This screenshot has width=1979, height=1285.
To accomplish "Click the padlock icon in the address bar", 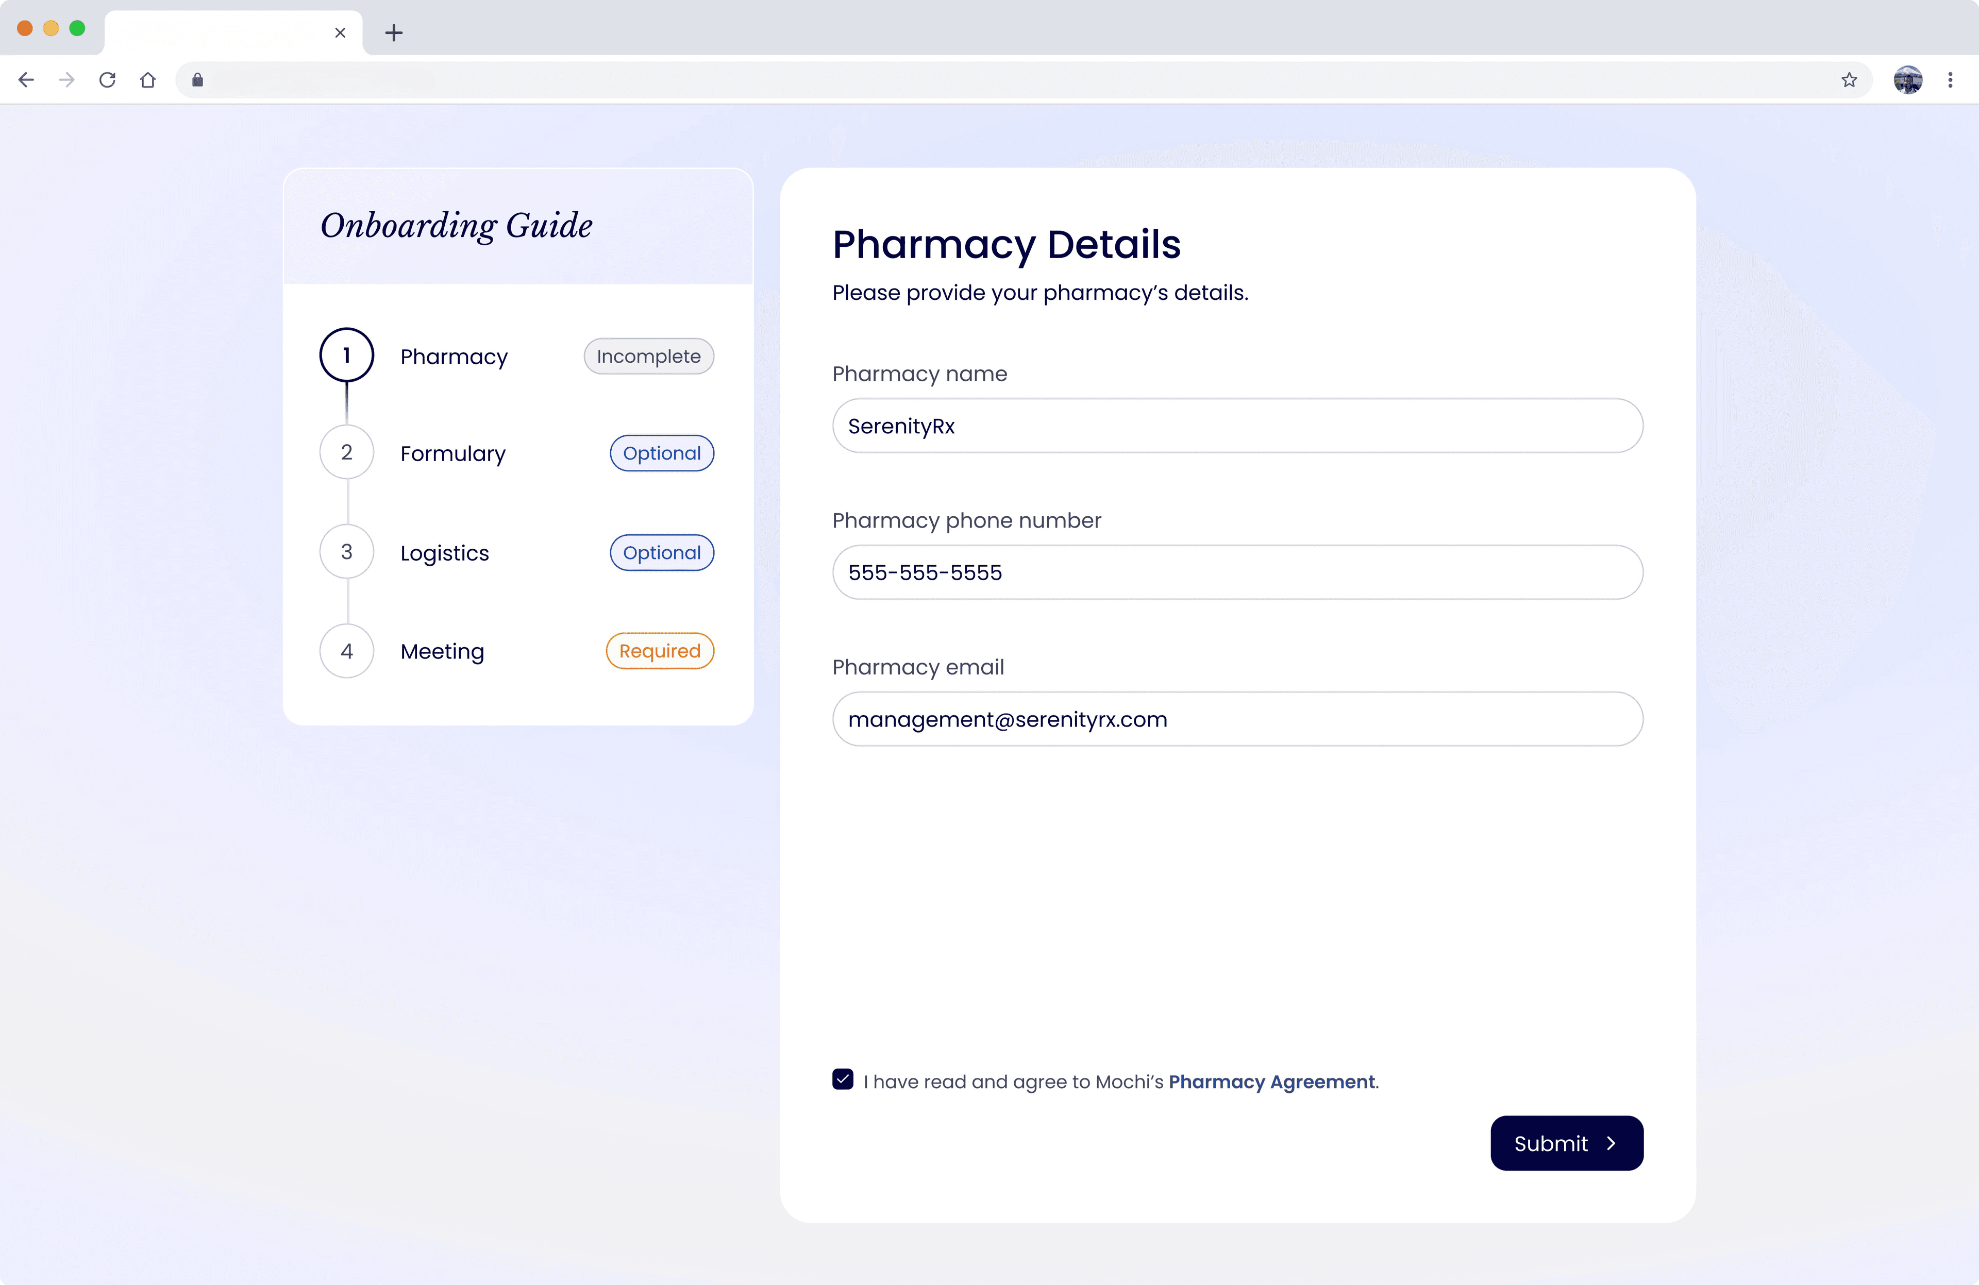I will click(198, 80).
